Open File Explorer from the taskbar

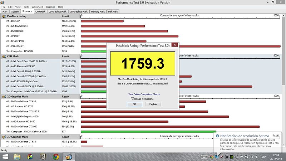17,157
